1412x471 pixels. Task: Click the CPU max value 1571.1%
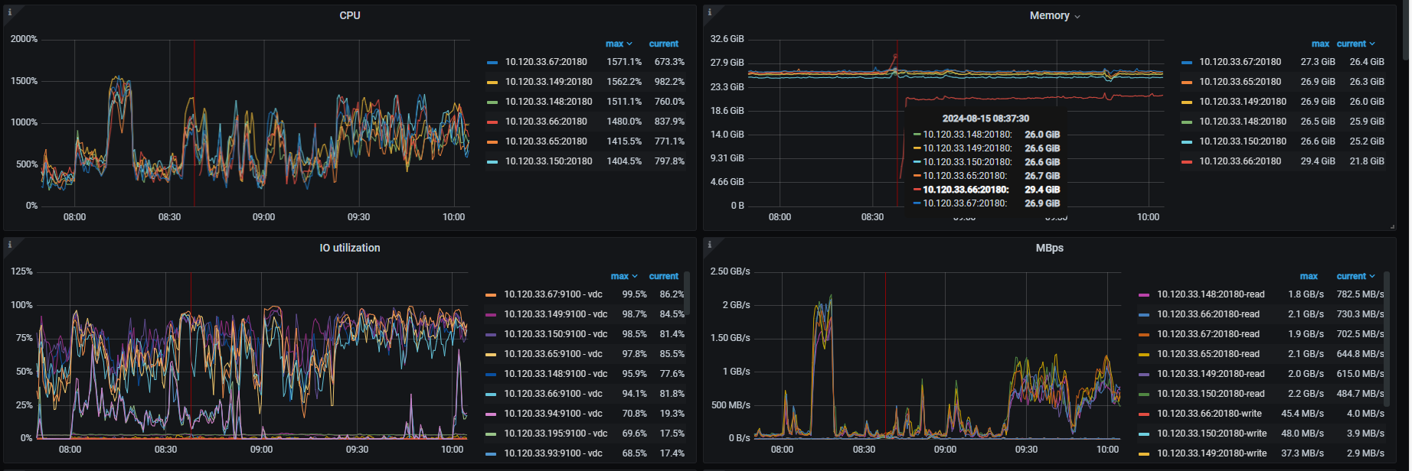[x=624, y=62]
